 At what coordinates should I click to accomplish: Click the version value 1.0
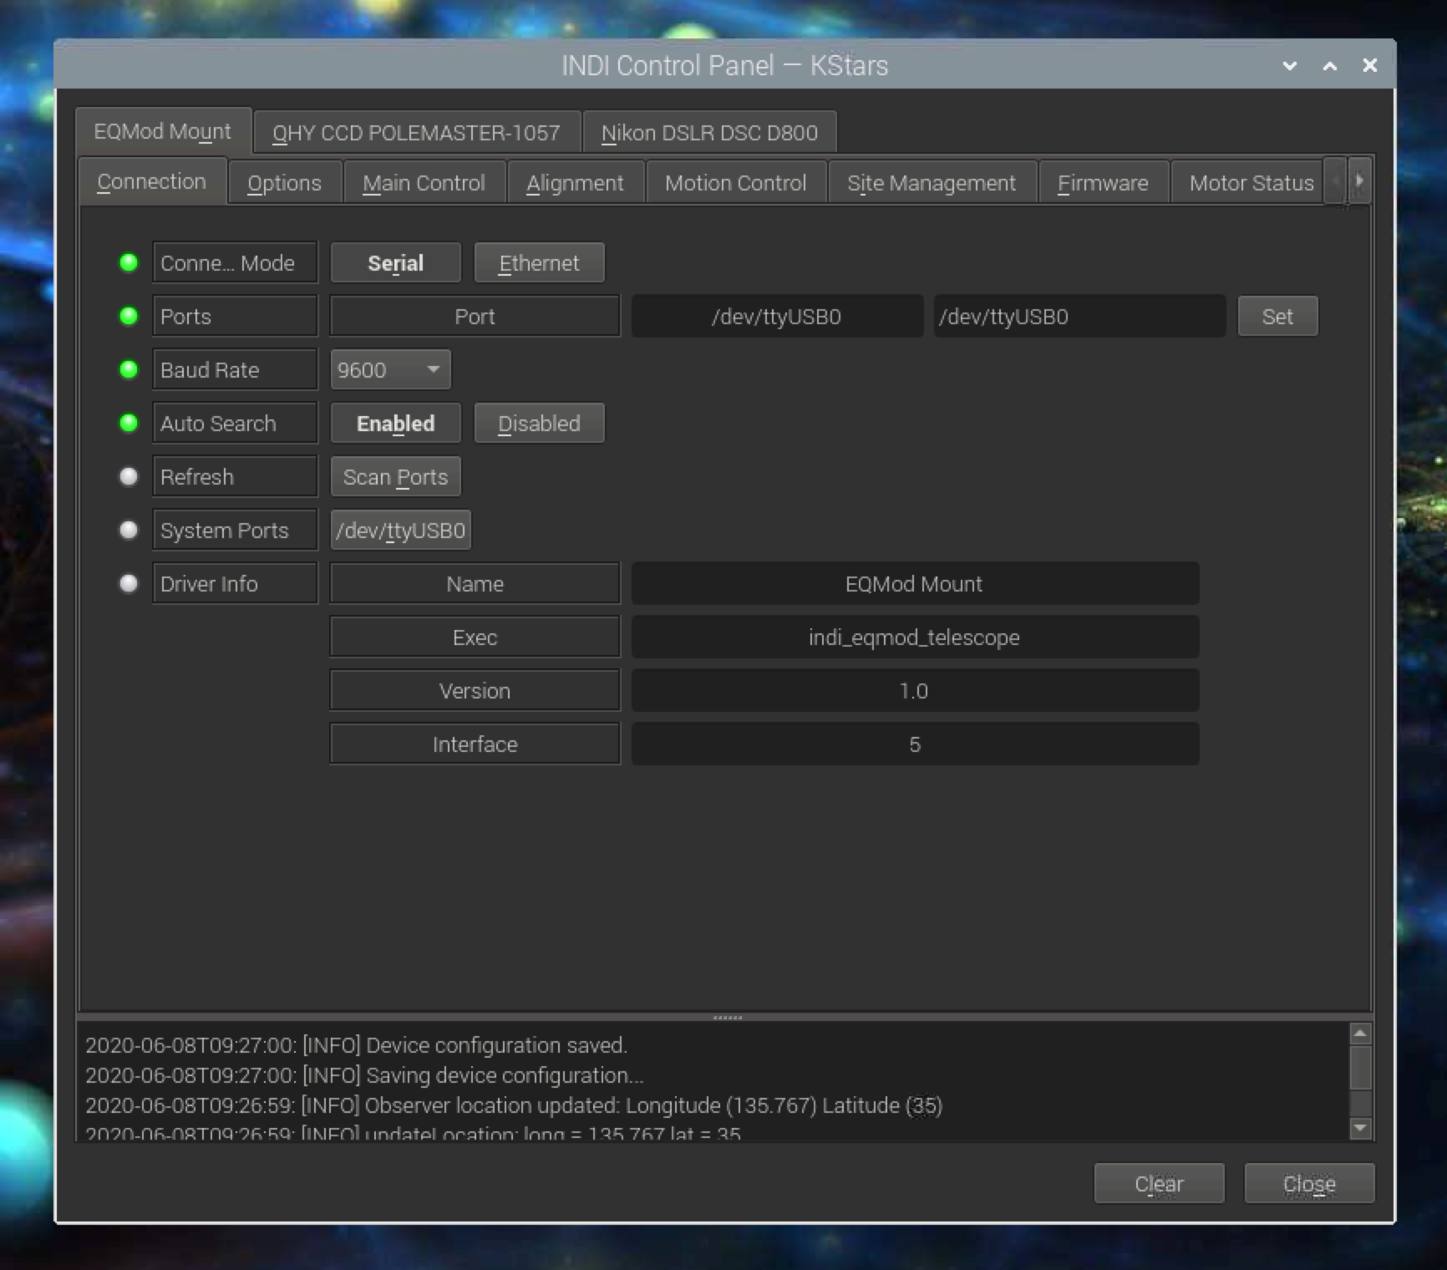(x=915, y=691)
